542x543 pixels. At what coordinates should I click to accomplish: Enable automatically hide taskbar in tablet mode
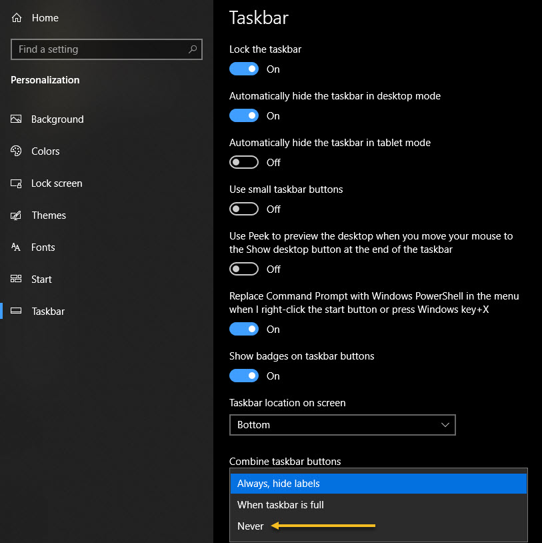(x=243, y=162)
